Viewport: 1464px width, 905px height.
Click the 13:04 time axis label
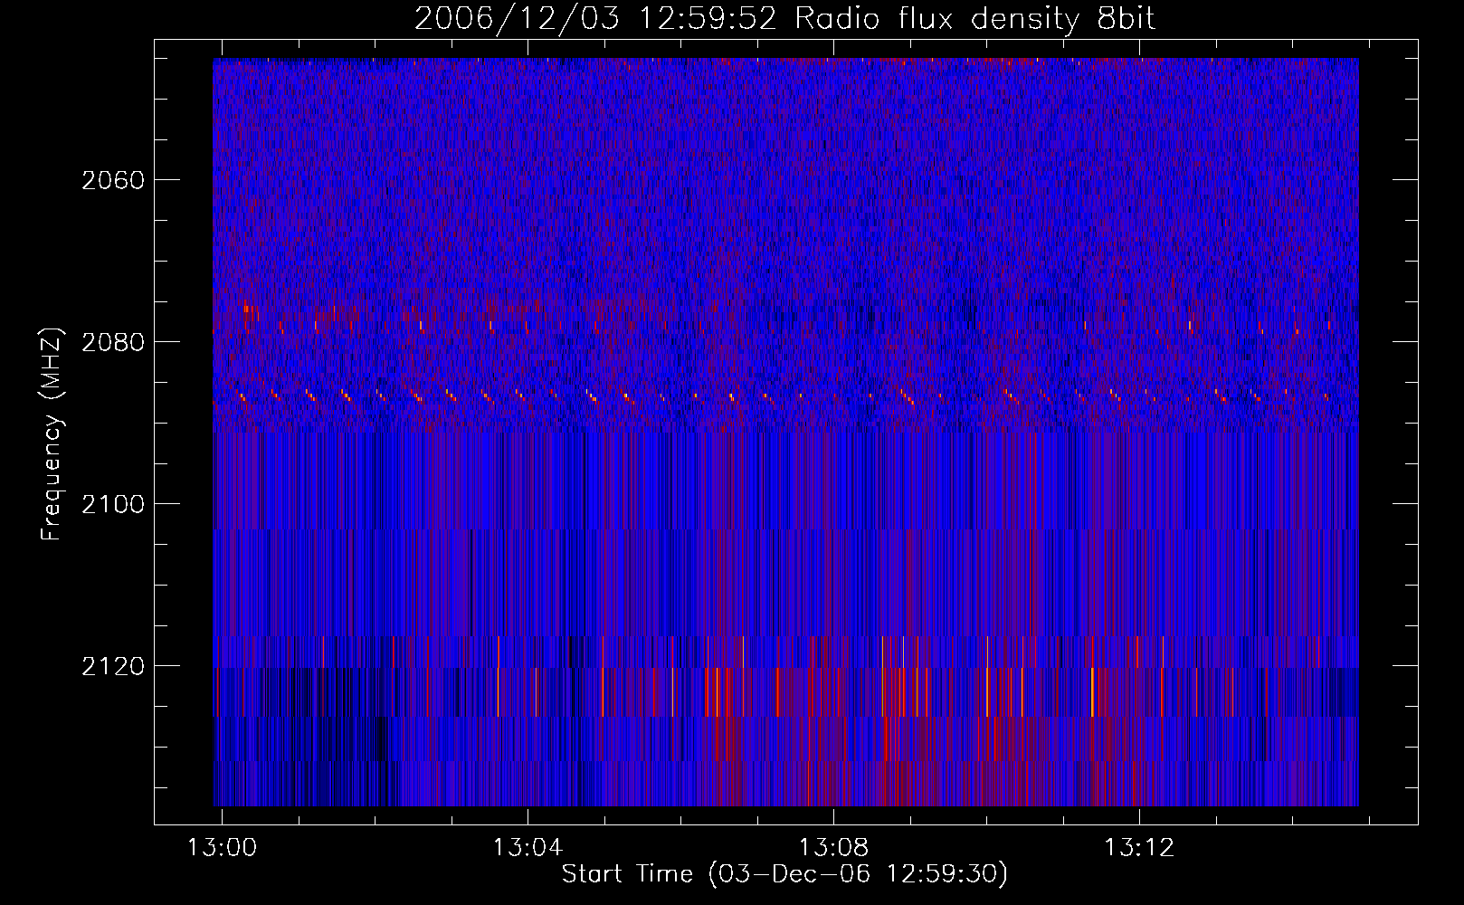(x=528, y=848)
